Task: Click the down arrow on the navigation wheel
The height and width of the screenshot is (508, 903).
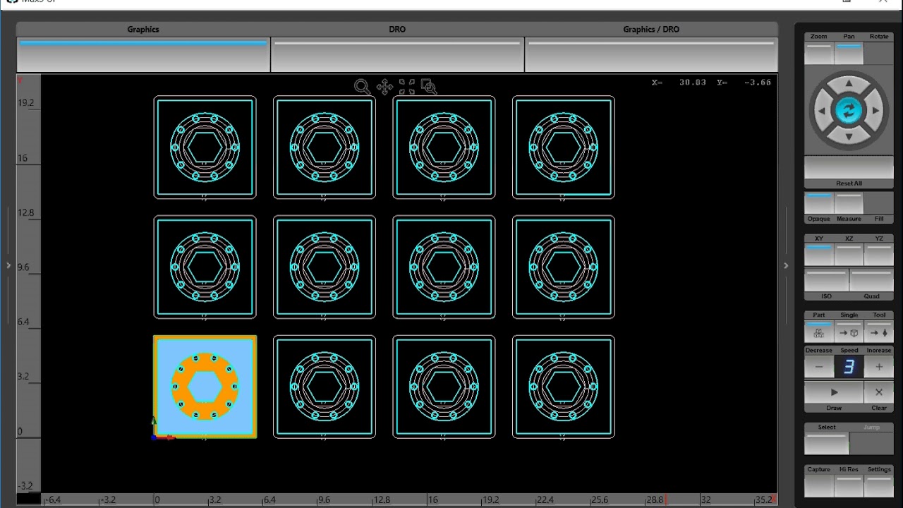Action: coord(849,137)
